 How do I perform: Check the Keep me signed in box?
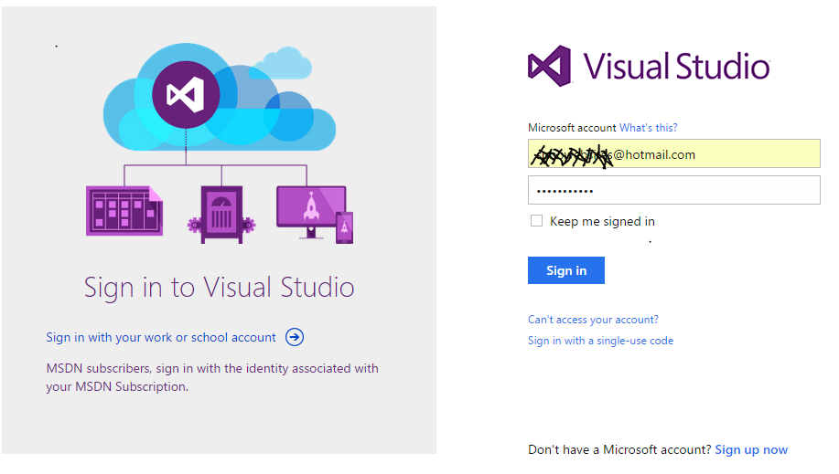tap(536, 221)
